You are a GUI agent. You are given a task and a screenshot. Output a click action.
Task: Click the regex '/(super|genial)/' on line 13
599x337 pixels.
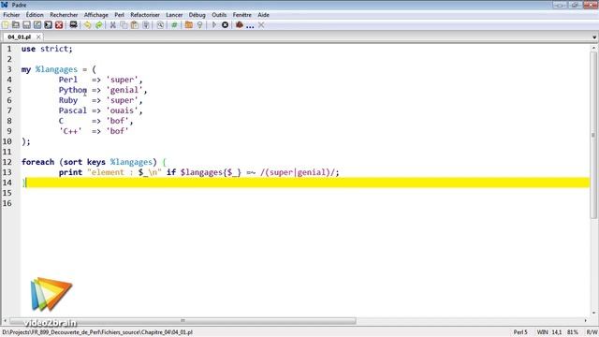pyautogui.click(x=298, y=172)
